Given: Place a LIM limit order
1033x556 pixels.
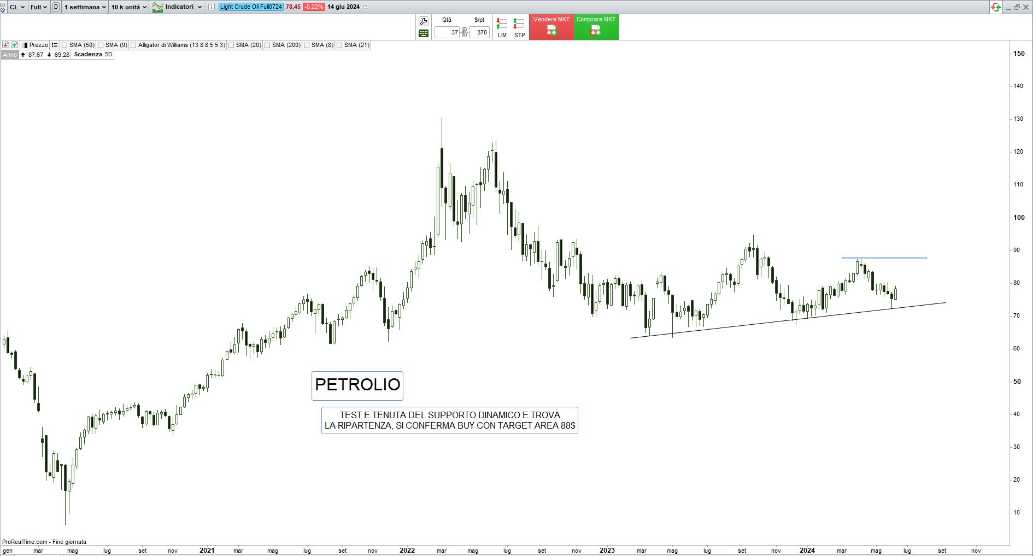Looking at the screenshot, I should (x=502, y=28).
